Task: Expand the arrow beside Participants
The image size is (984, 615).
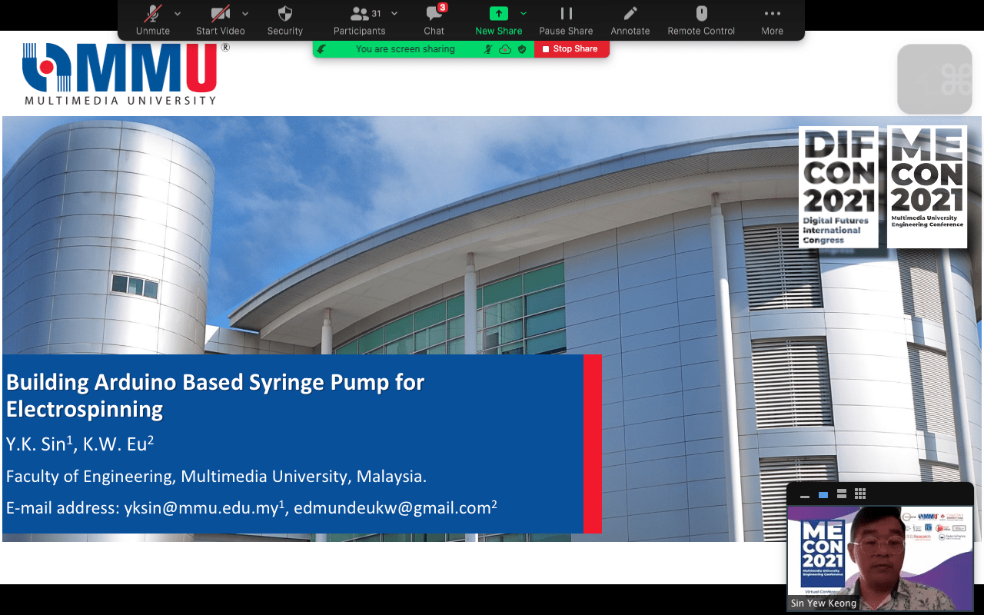Action: 394,13
